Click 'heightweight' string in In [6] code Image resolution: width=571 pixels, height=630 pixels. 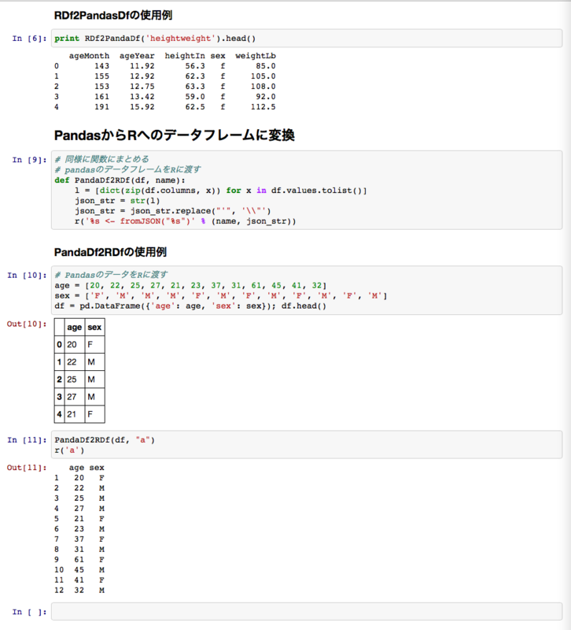click(180, 39)
